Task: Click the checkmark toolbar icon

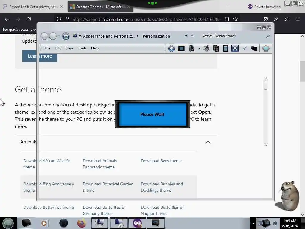Action: (x=245, y=48)
